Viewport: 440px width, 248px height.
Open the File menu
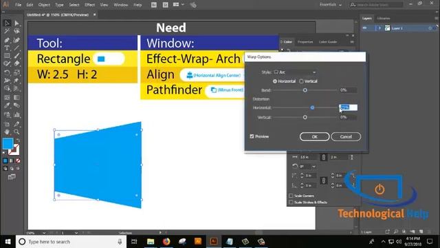[19, 5]
